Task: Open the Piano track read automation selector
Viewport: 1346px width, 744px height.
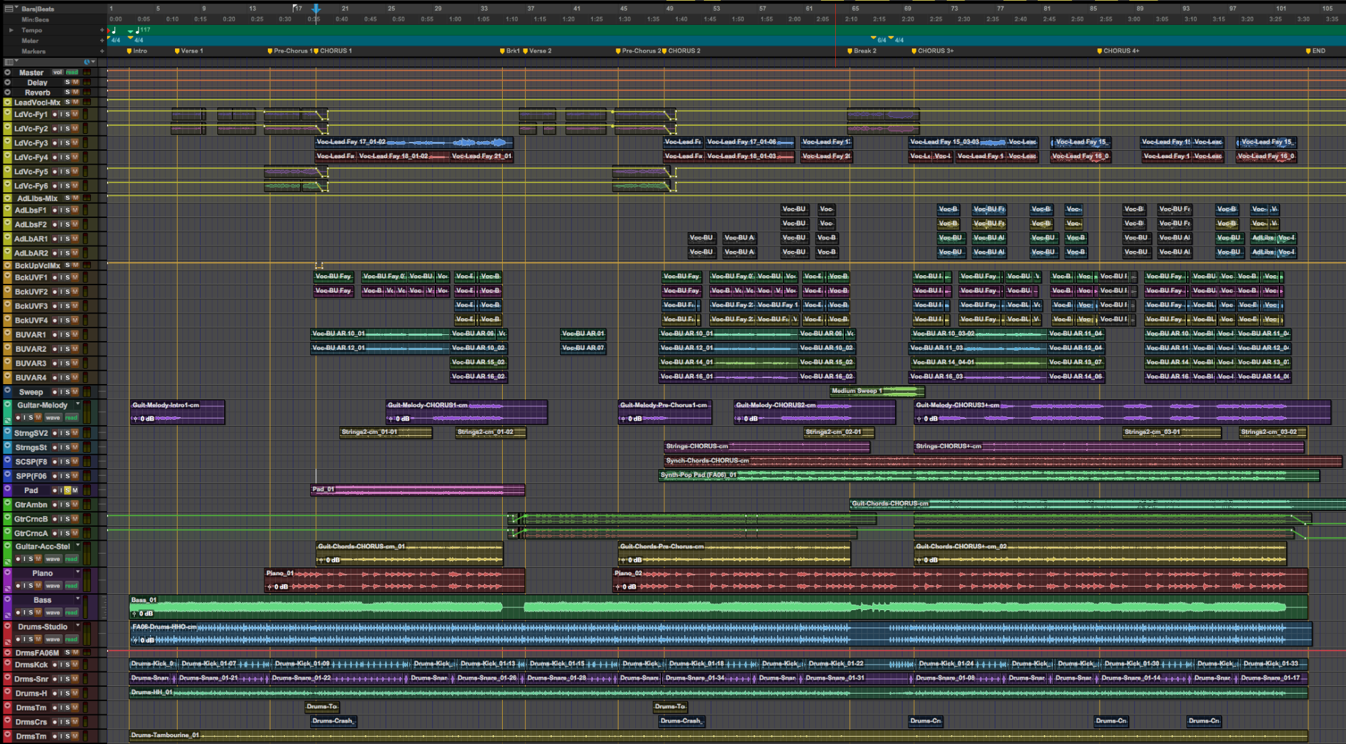Action: [71, 586]
